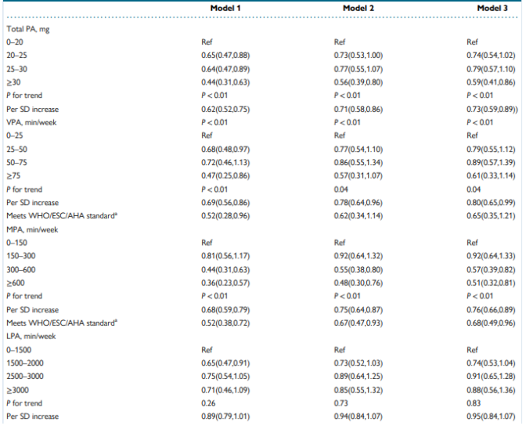The width and height of the screenshot is (526, 424).
Task: Click the Model 2 column header
Action: tap(358, 8)
